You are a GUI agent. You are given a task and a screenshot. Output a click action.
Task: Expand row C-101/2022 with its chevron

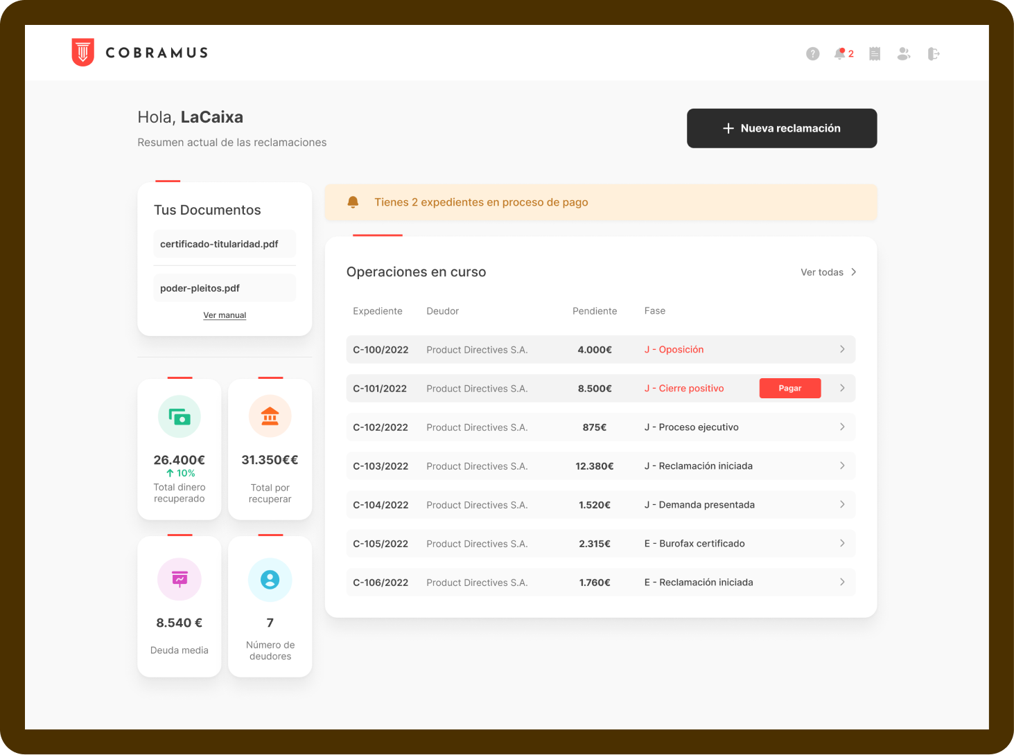click(842, 388)
